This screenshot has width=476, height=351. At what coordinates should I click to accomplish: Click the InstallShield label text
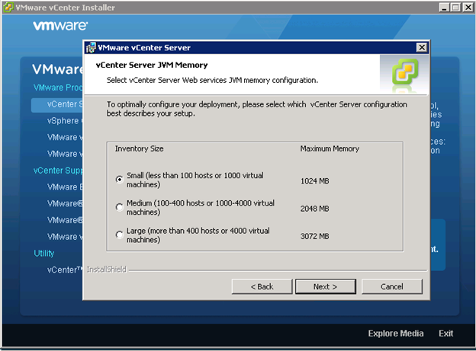(106, 270)
